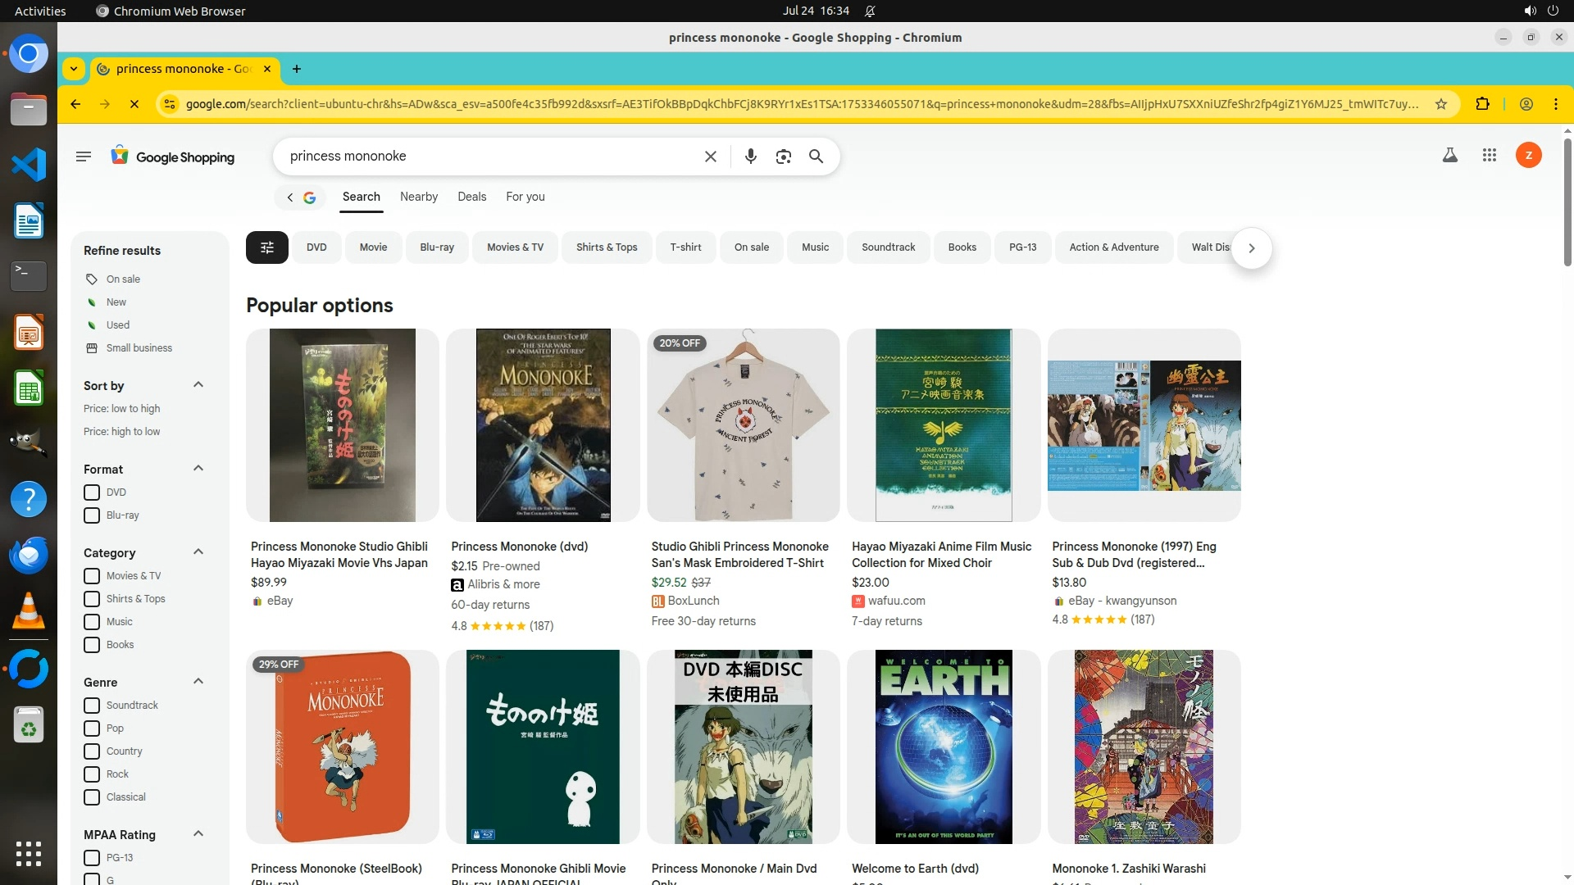Open the hamburger menu beside Google Shopping
The height and width of the screenshot is (885, 1574).
click(x=83, y=157)
